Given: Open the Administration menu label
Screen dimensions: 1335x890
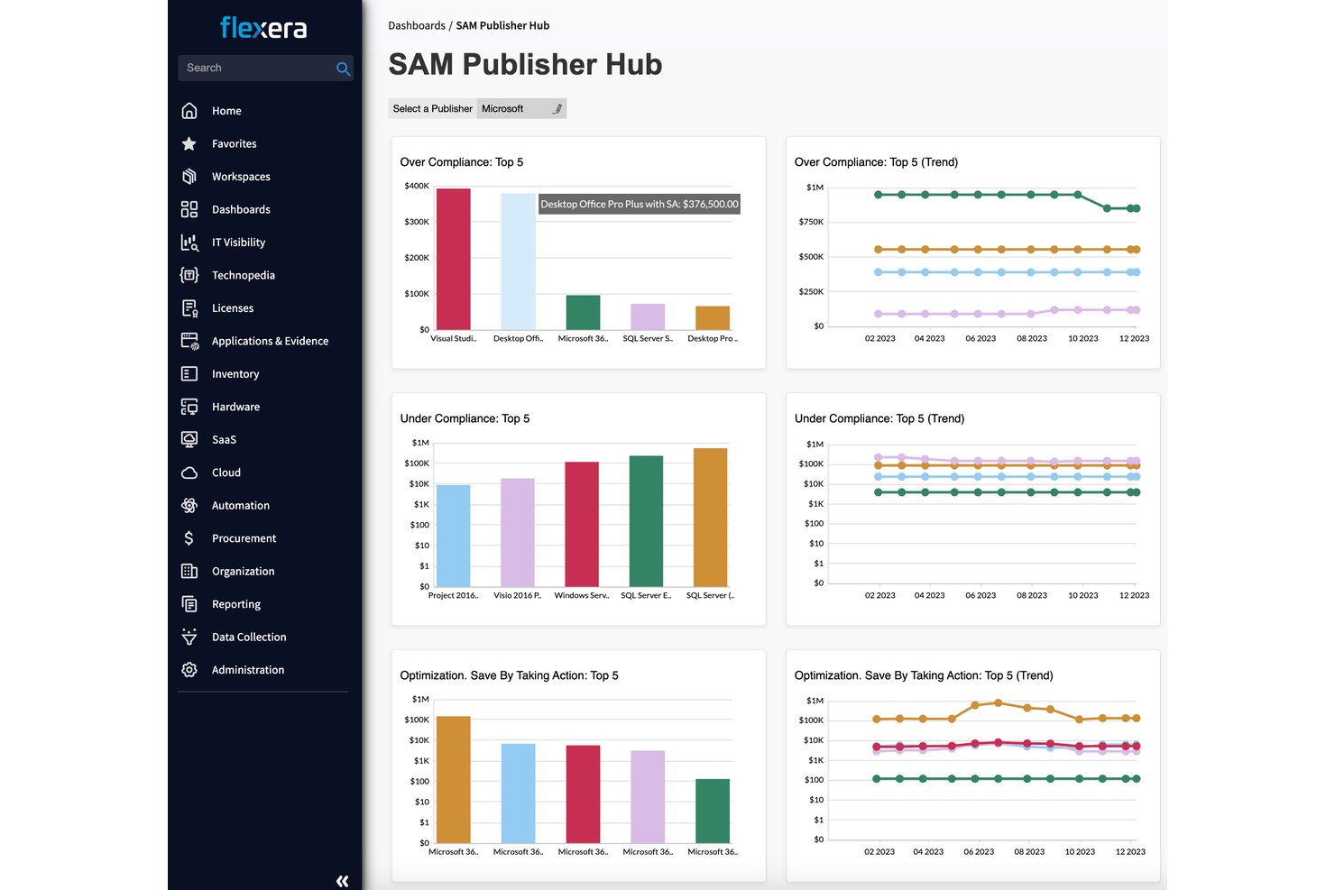Looking at the screenshot, I should click(x=248, y=670).
